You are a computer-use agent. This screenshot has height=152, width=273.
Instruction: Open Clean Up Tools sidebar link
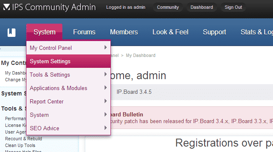(x=20, y=145)
